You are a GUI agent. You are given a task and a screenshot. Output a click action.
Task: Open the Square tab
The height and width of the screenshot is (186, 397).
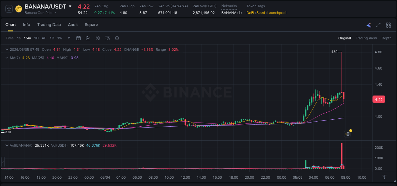(91, 25)
